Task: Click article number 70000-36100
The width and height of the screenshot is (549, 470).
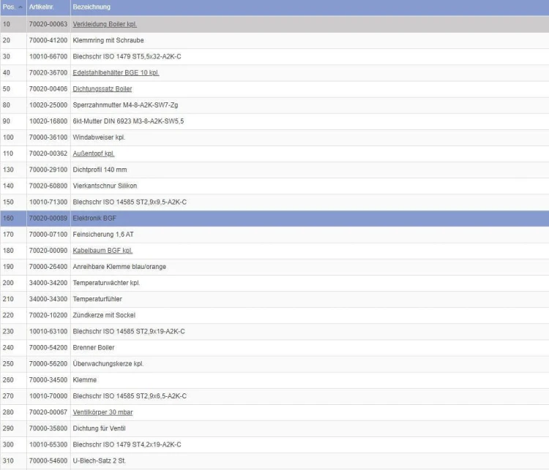Action: (x=48, y=137)
